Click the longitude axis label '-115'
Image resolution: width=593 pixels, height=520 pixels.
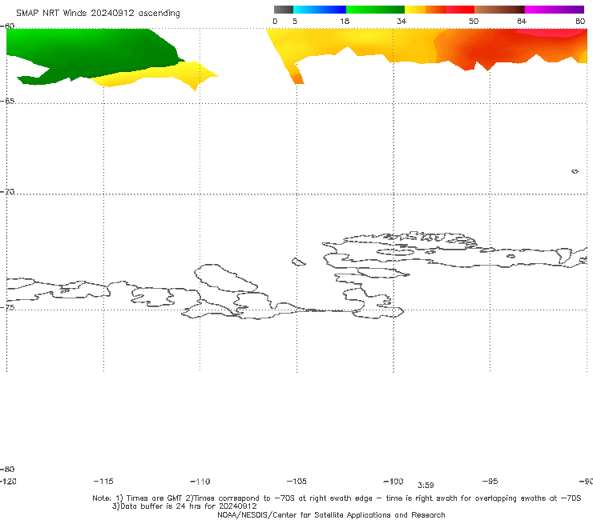click(103, 481)
